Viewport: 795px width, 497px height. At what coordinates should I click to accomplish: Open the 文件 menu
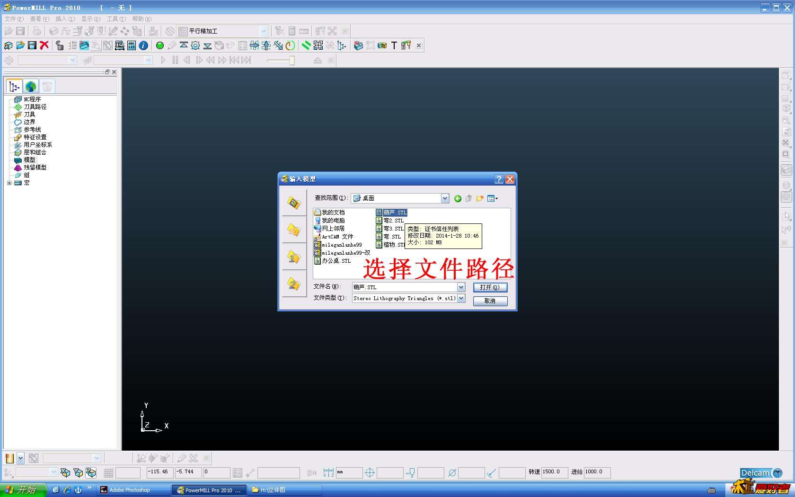[14, 19]
